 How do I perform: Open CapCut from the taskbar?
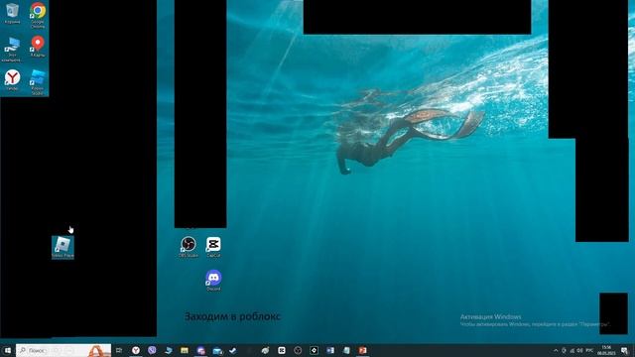(x=282, y=350)
